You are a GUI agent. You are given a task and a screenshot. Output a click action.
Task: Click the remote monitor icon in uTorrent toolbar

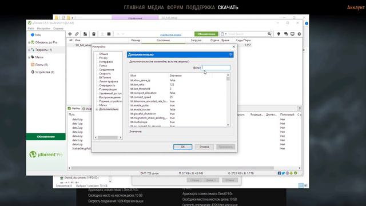coord(292,34)
